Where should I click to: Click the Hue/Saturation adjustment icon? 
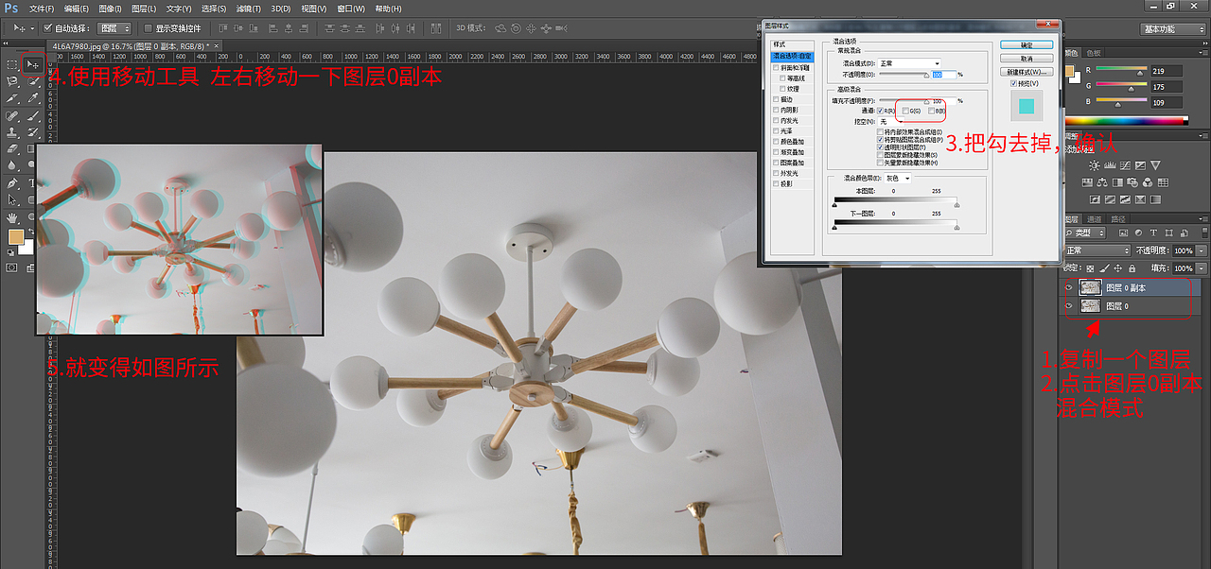point(1087,182)
